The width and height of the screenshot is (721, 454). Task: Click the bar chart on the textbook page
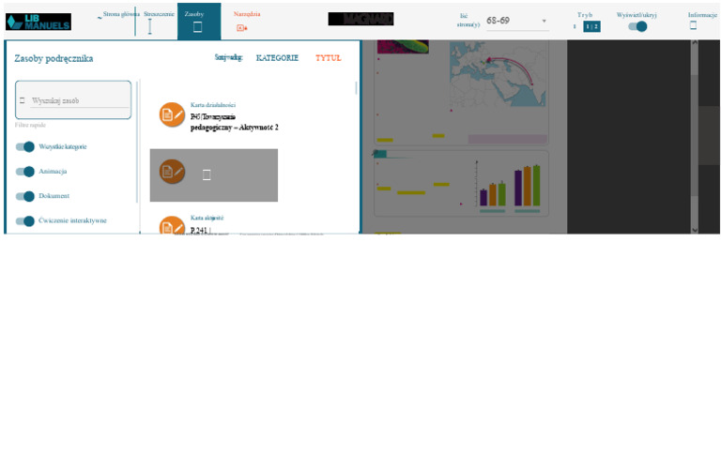509,186
